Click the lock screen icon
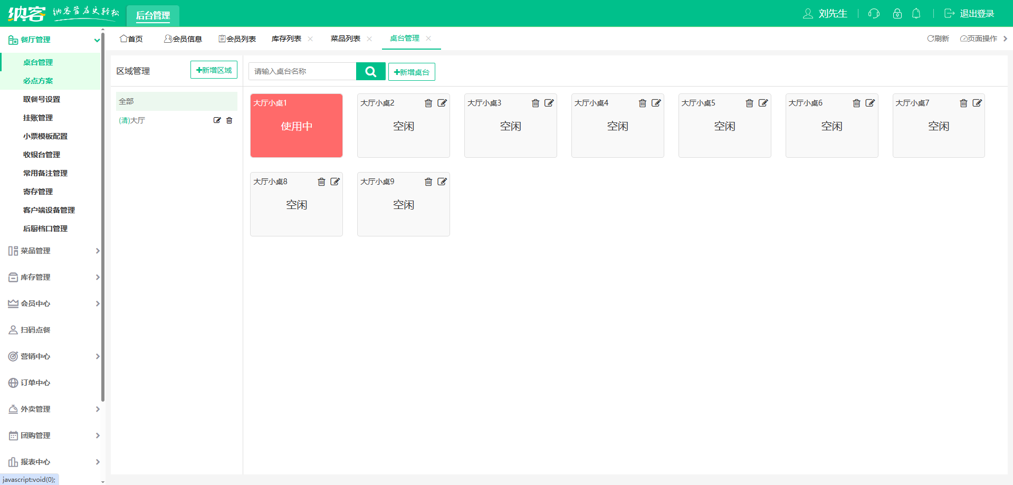Viewport: 1013px width, 485px height. click(x=897, y=14)
